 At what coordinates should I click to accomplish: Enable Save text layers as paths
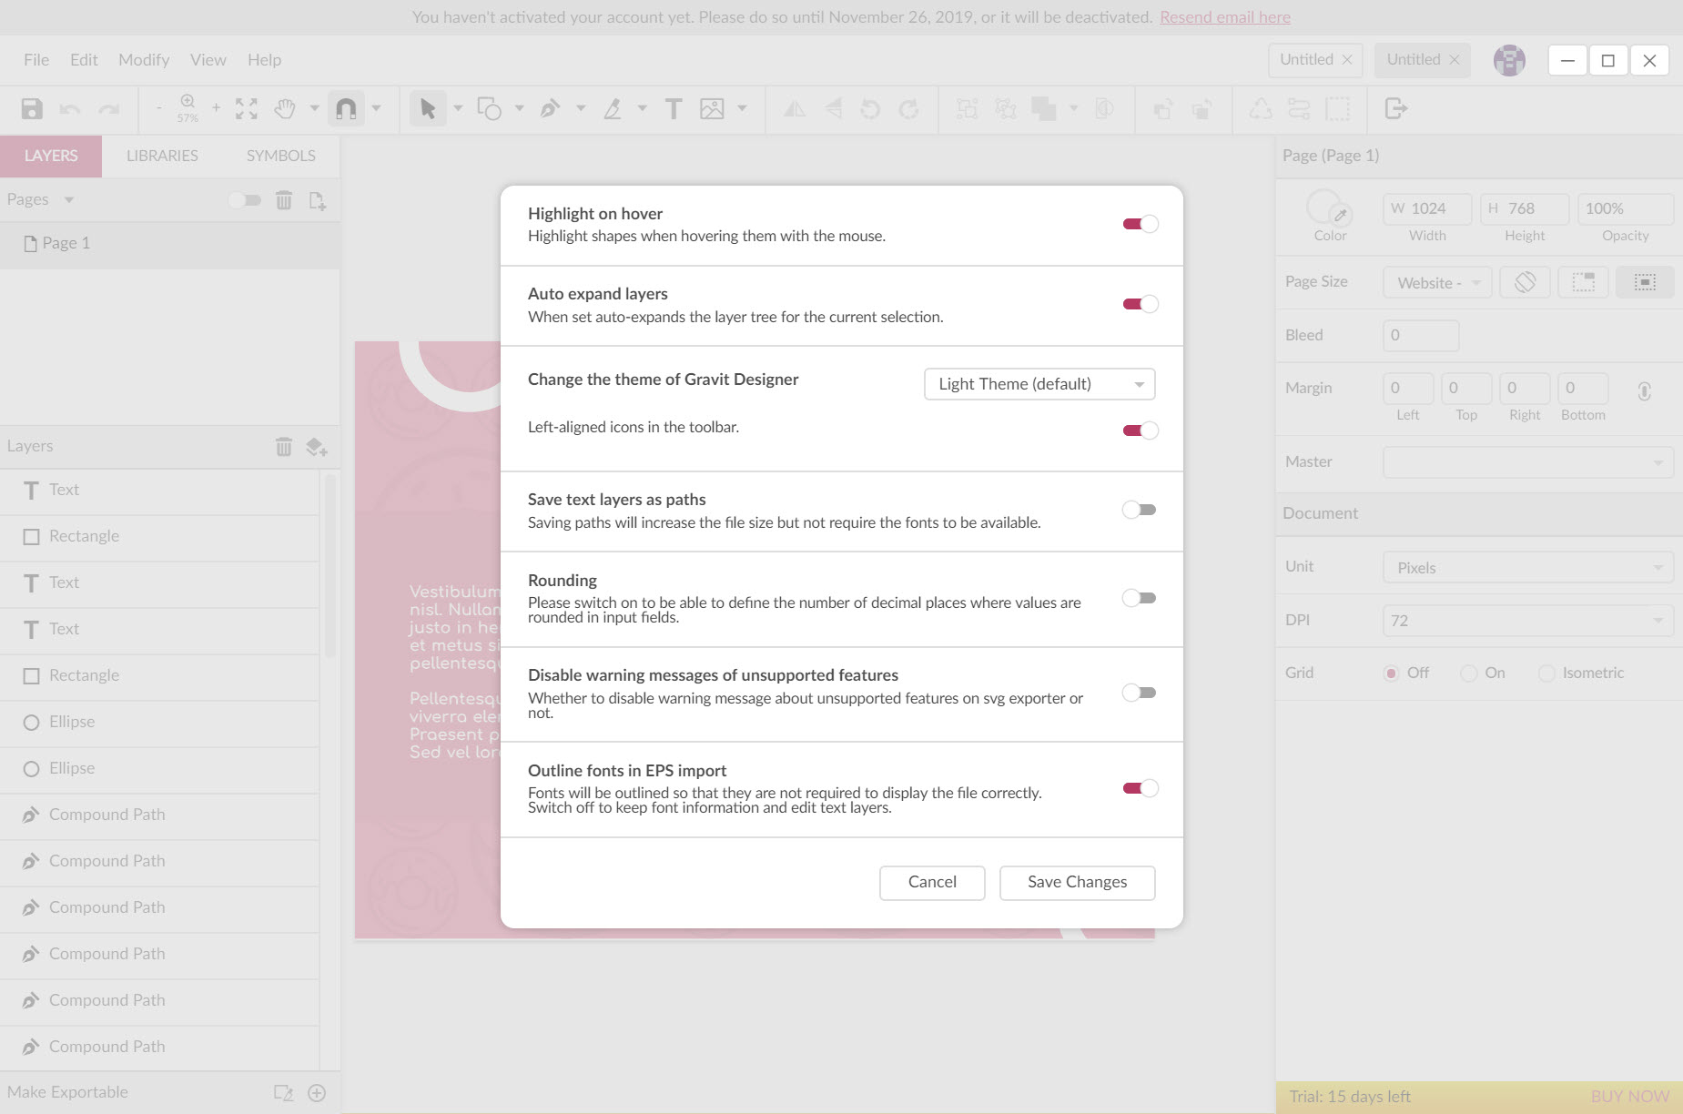pyautogui.click(x=1140, y=510)
